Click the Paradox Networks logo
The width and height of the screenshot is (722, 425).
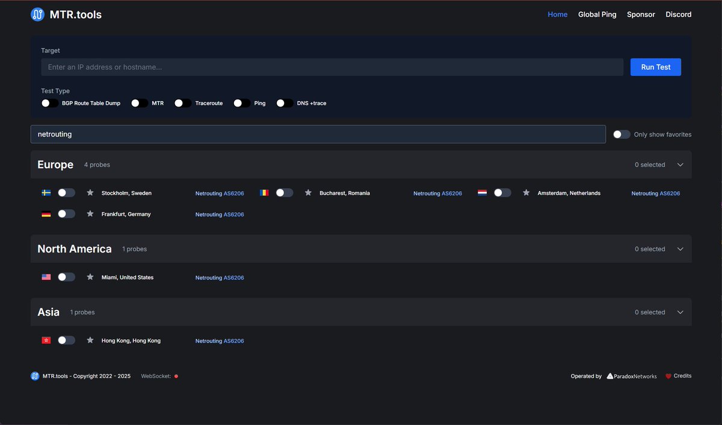tap(632, 376)
